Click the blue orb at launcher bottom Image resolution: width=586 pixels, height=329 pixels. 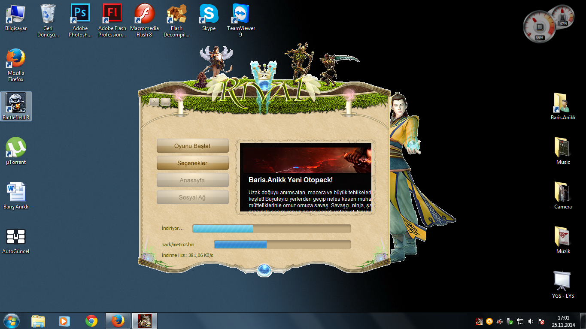264,270
